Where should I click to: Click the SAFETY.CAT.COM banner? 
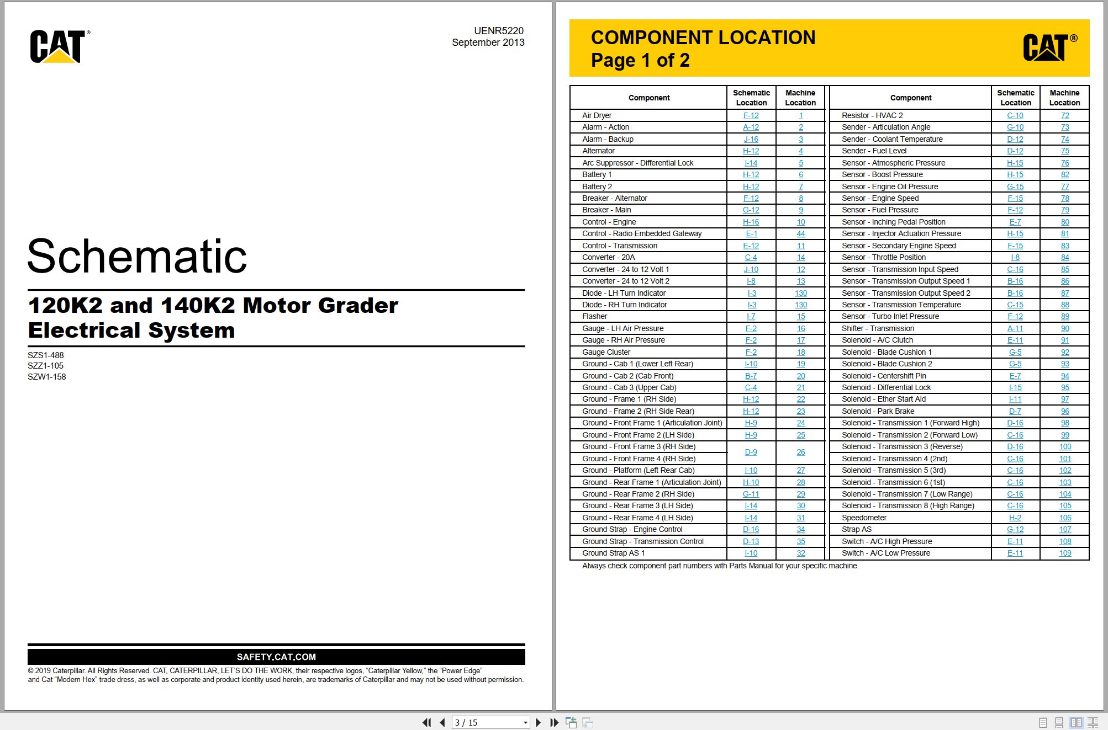[x=276, y=657]
